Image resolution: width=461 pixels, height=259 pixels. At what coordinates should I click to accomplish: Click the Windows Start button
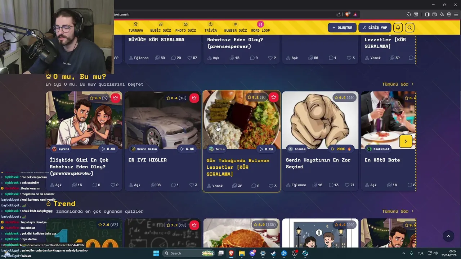click(156, 253)
